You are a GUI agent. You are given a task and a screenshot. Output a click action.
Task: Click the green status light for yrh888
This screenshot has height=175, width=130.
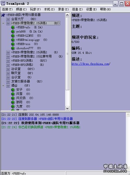point(13,31)
